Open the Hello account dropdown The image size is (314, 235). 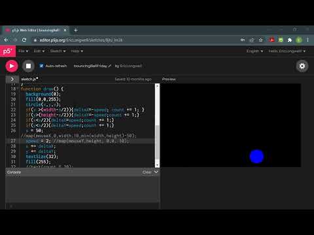coord(287,51)
